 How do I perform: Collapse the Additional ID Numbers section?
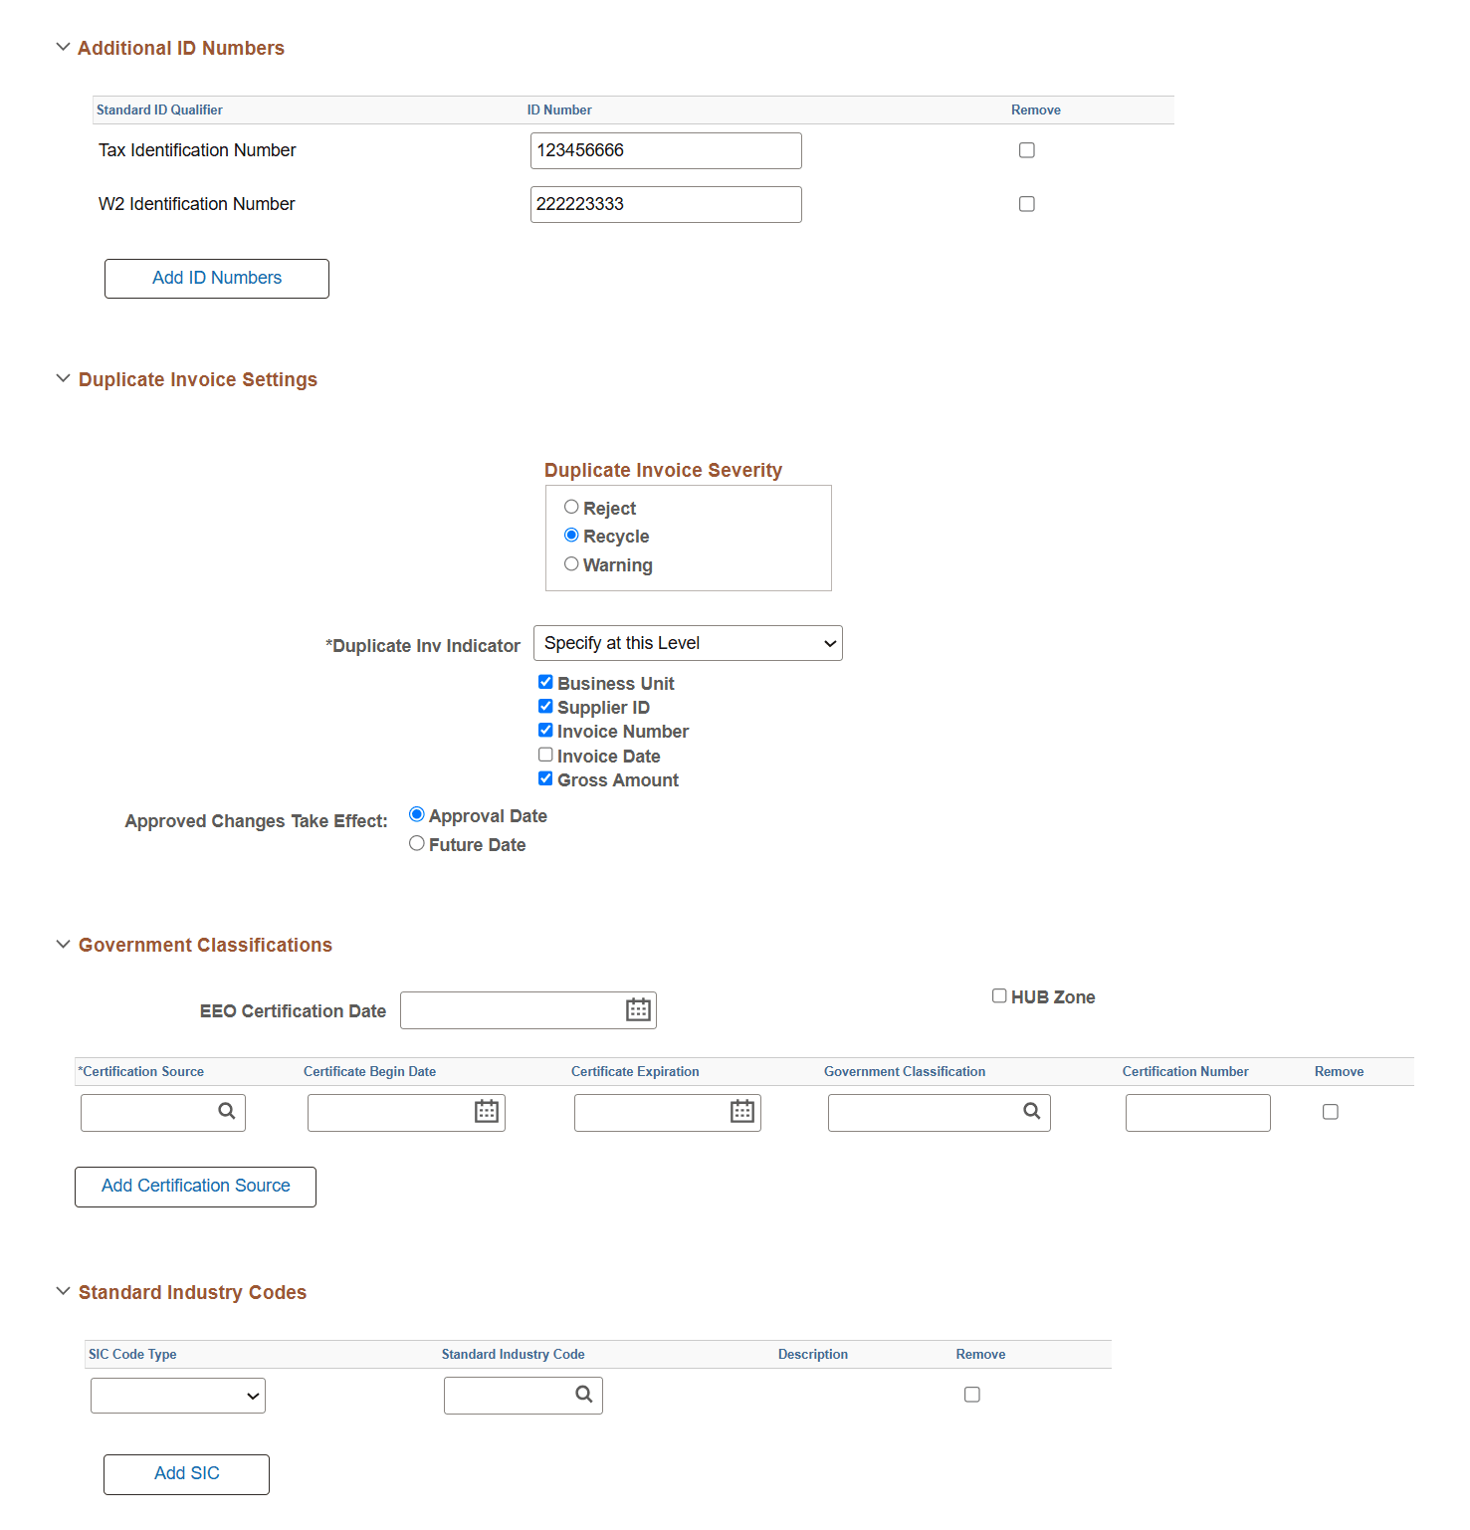pyautogui.click(x=63, y=46)
